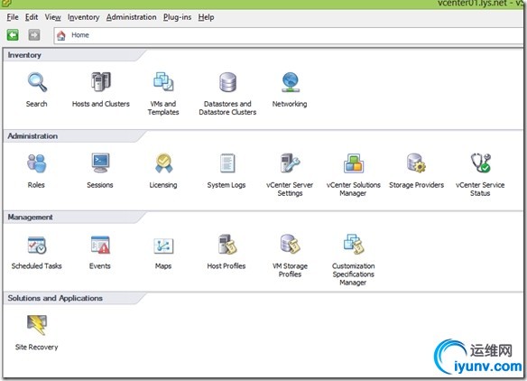Open the File menu

click(x=13, y=17)
